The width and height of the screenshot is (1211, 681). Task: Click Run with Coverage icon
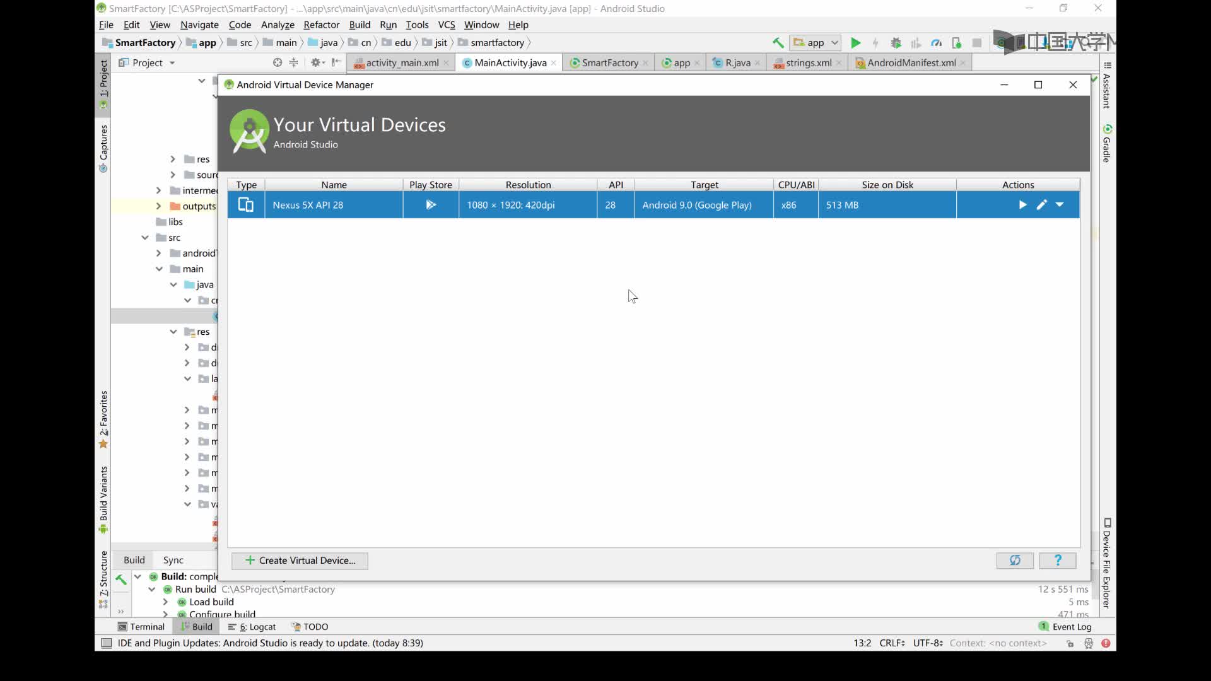[x=916, y=43]
